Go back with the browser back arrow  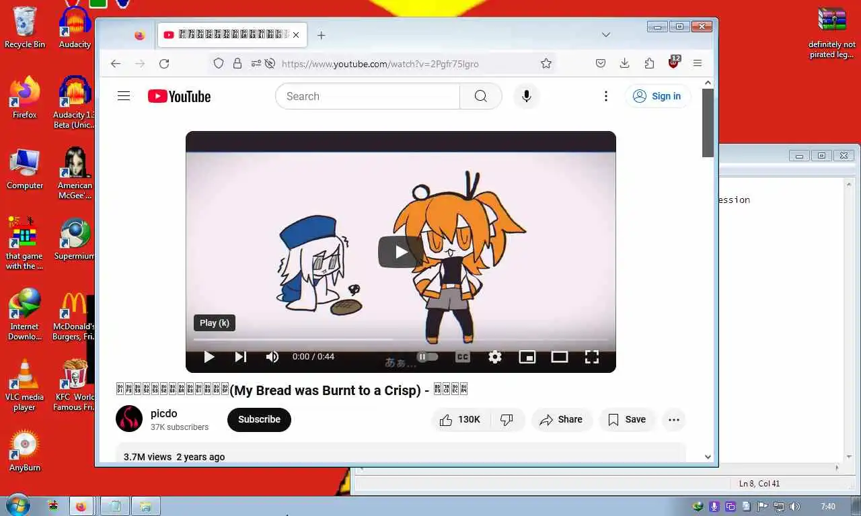[x=116, y=64]
